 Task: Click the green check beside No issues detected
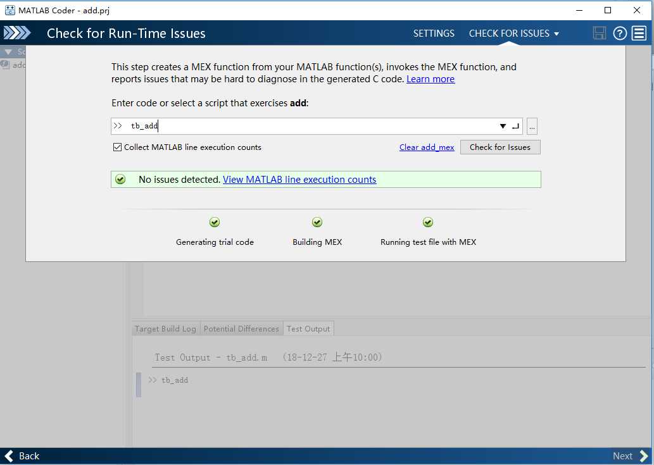[120, 180]
